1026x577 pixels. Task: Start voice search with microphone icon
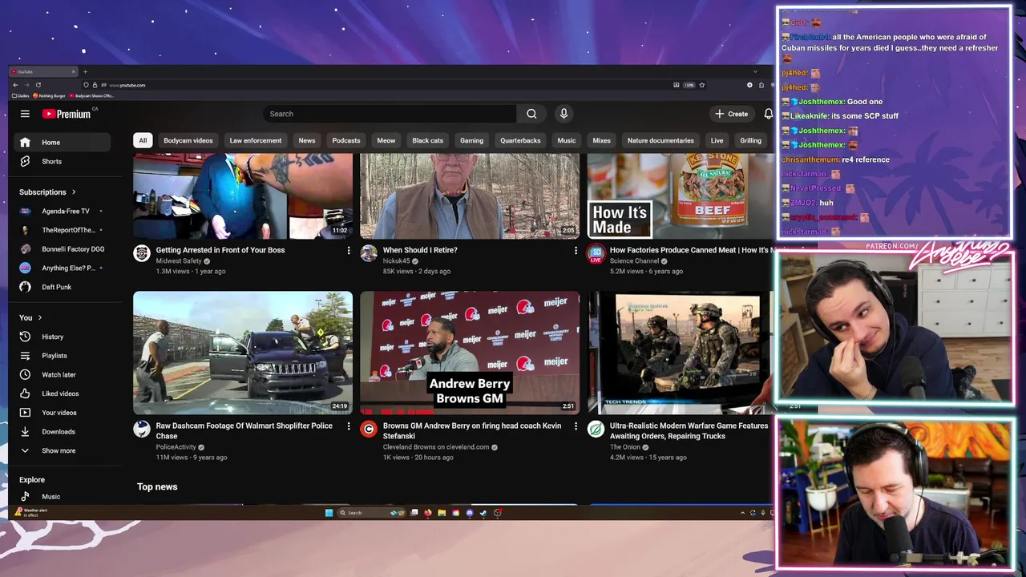(x=563, y=114)
